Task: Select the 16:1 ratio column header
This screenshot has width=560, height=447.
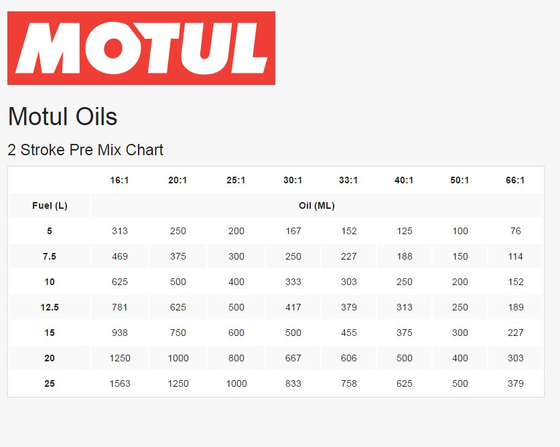Action: pyautogui.click(x=120, y=180)
